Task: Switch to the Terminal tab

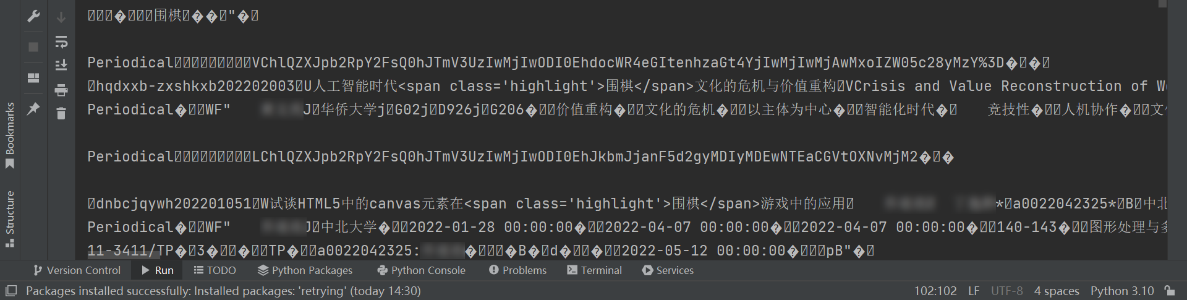Action: click(x=593, y=270)
